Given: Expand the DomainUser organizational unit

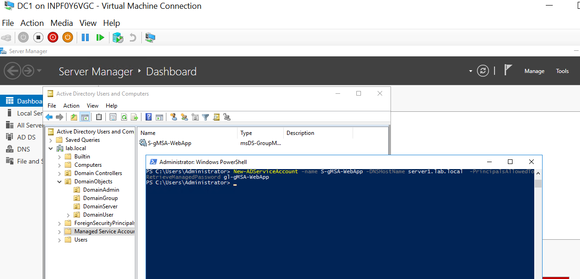Looking at the screenshot, I should [x=68, y=214].
